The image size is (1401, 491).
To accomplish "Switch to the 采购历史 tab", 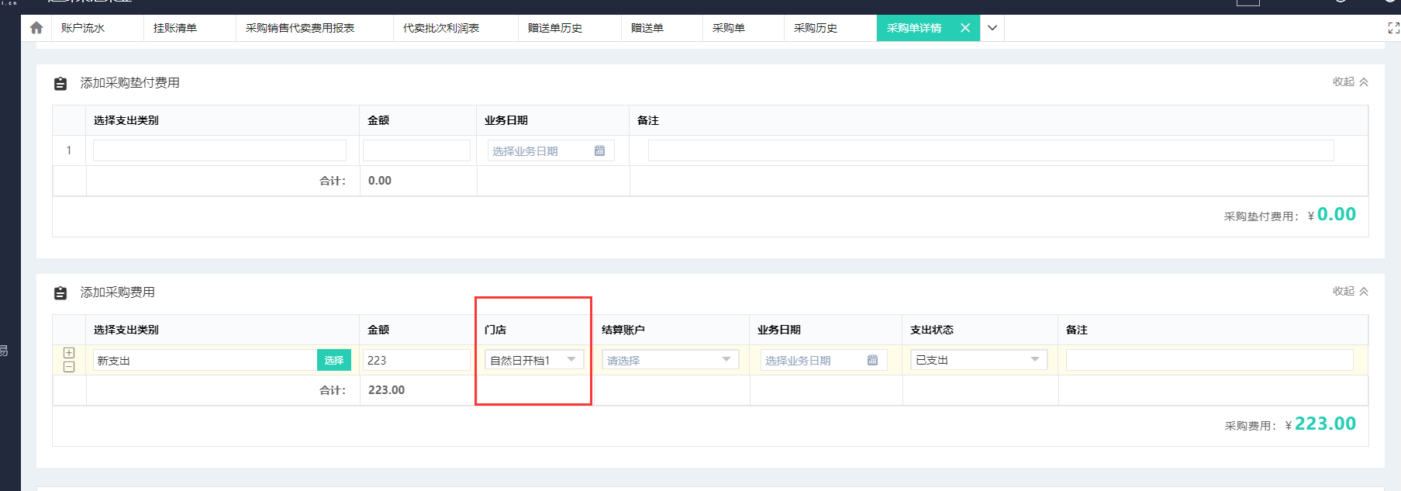I will 816,28.
